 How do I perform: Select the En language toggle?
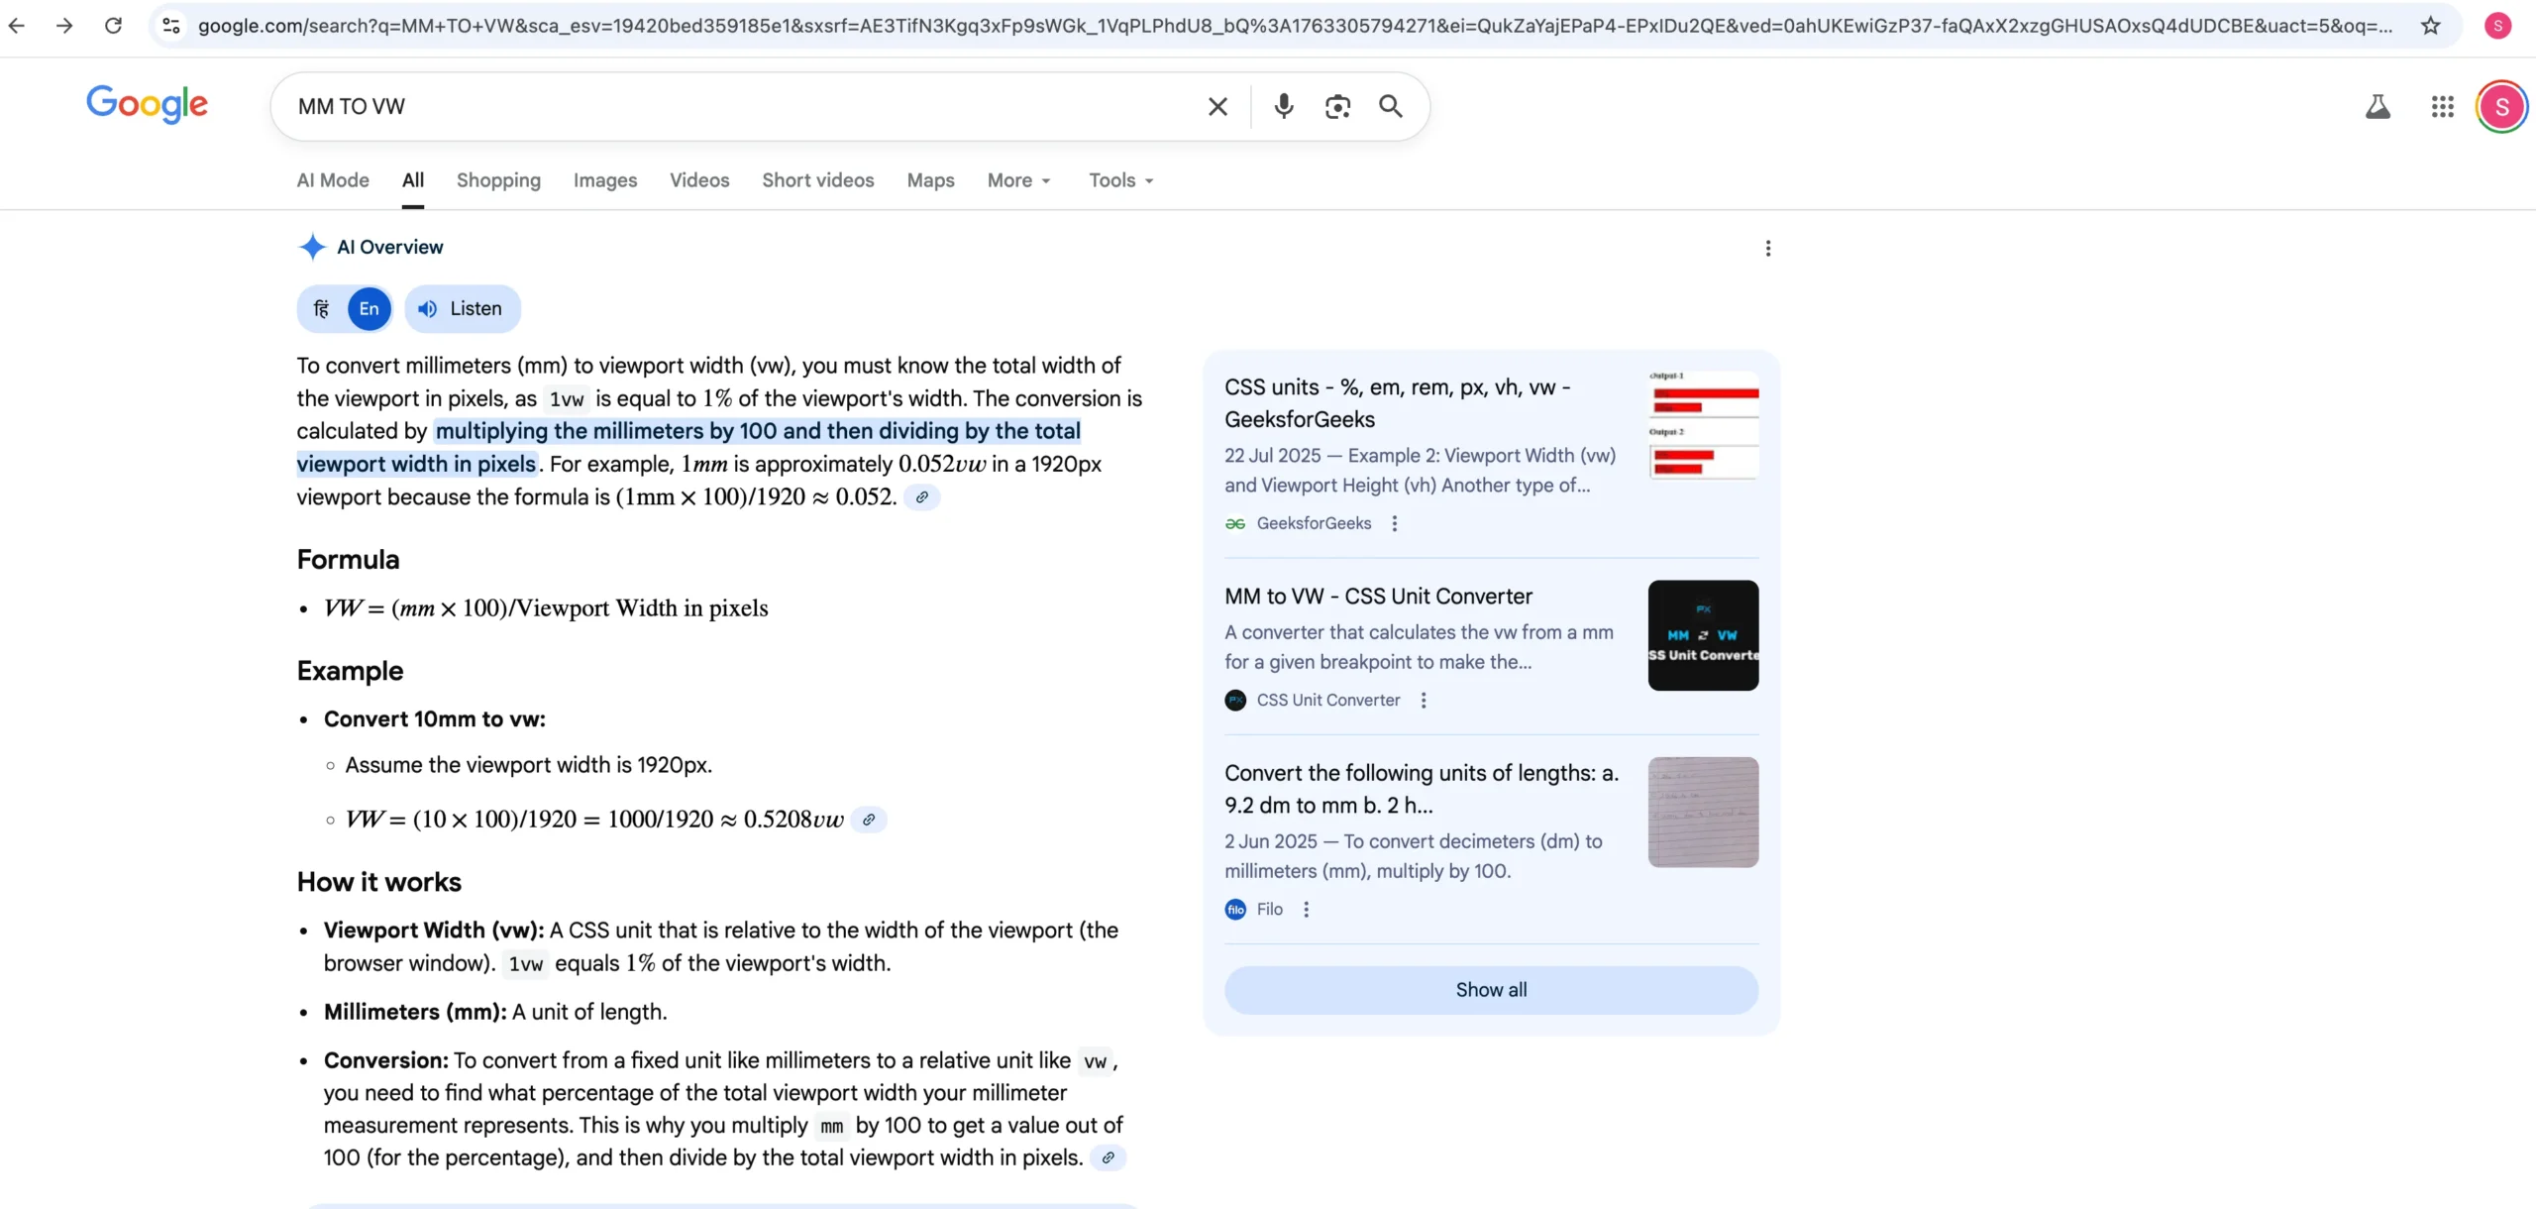369,309
